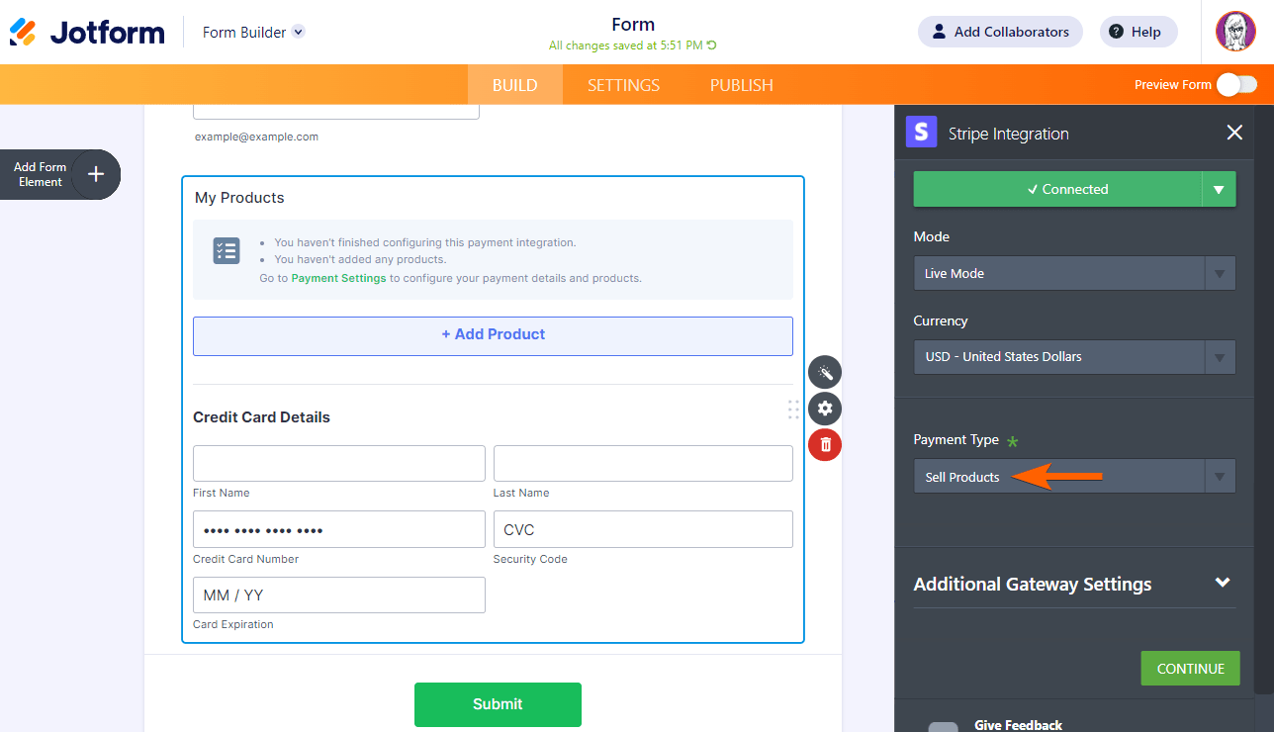Switch to the SETTINGS tab
Image resolution: width=1274 pixels, height=732 pixels.
click(x=623, y=85)
